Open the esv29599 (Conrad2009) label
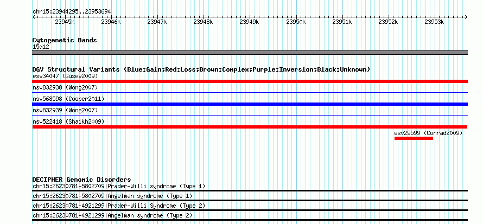The width and height of the screenshot is (483, 224). (x=428, y=133)
